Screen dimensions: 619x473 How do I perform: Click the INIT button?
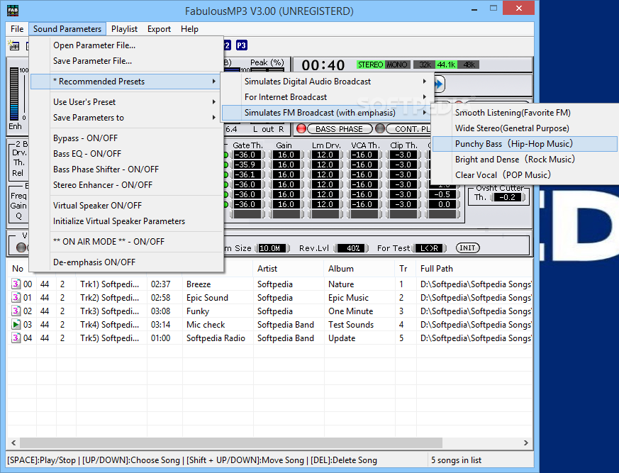pyautogui.click(x=467, y=248)
